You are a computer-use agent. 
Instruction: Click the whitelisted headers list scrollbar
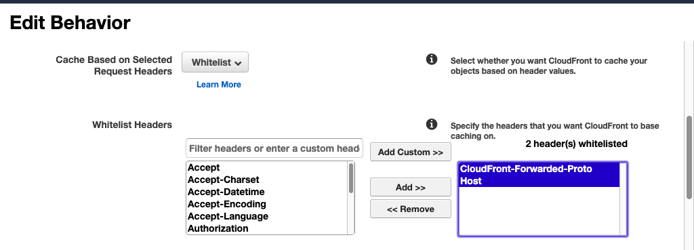coord(623,199)
